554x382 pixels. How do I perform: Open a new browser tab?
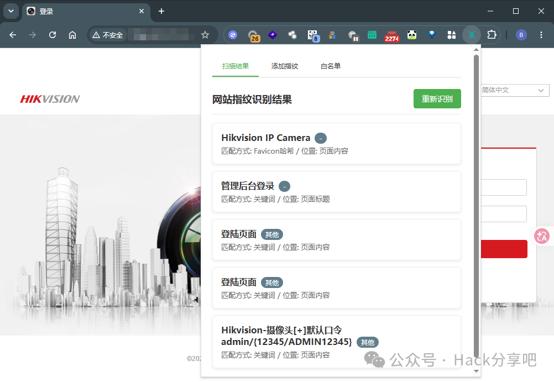click(161, 11)
